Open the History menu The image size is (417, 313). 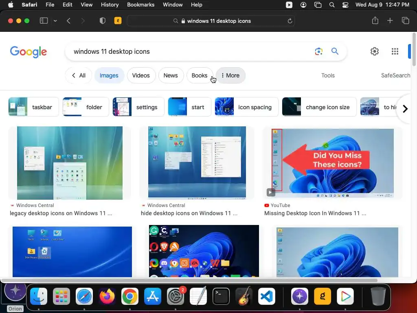110,5
